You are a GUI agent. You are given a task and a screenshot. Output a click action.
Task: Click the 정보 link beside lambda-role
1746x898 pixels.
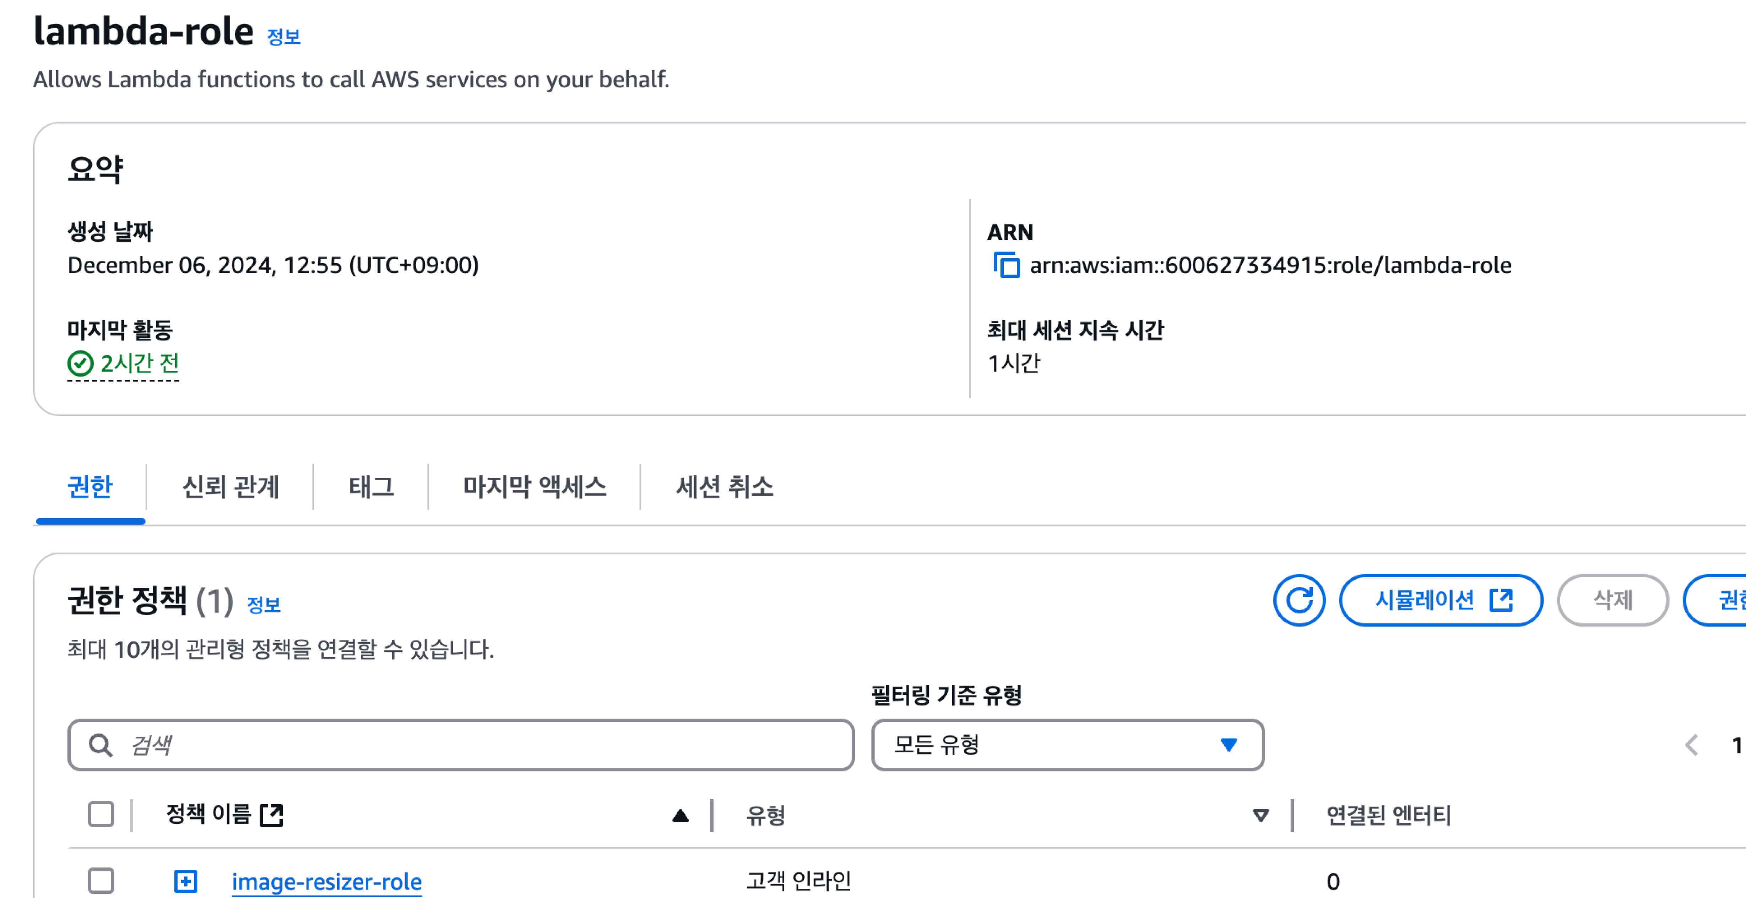[283, 37]
